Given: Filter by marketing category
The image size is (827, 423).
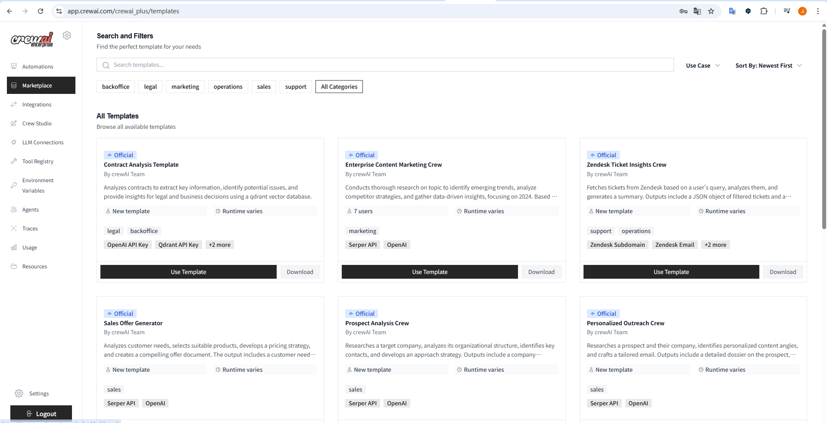Looking at the screenshot, I should click(x=185, y=87).
